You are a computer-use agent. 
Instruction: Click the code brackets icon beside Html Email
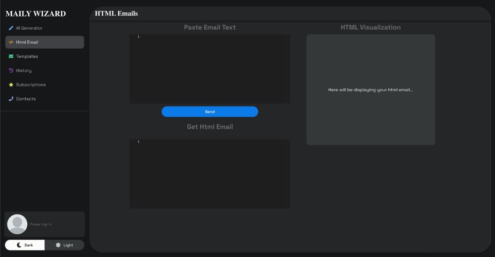pyautogui.click(x=11, y=42)
